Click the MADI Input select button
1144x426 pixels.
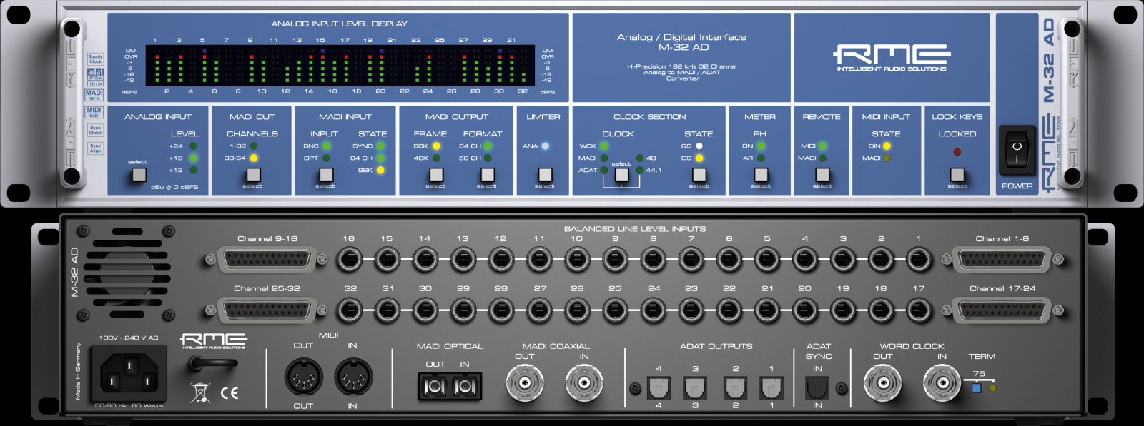(326, 174)
